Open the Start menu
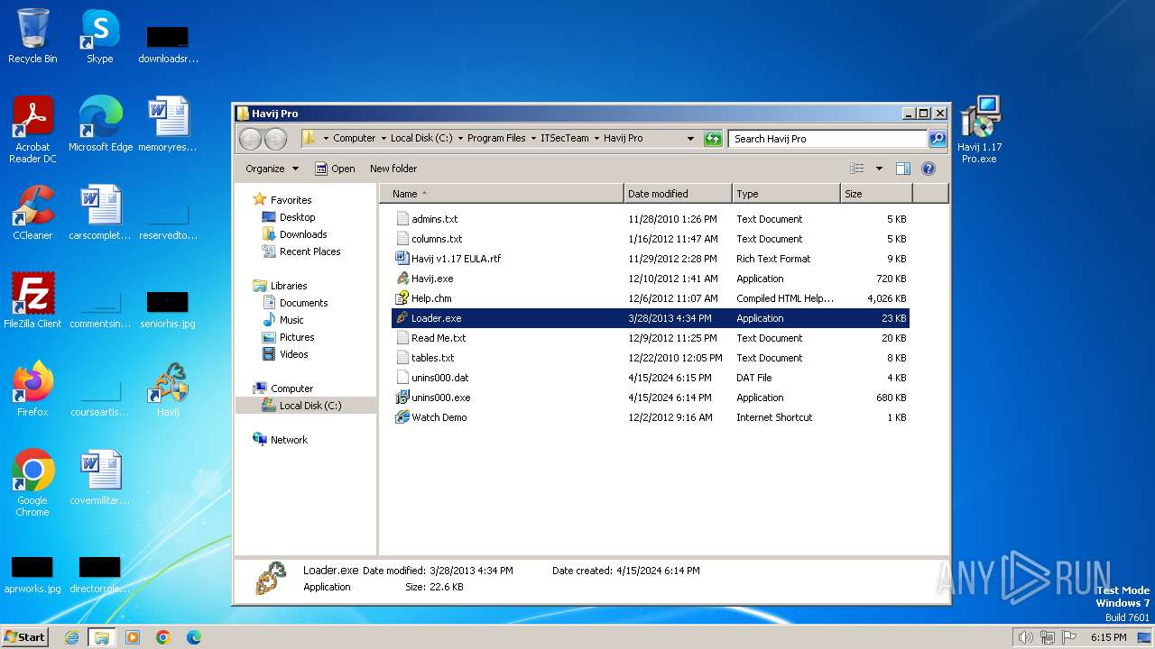Image resolution: width=1155 pixels, height=649 pixels. (25, 637)
